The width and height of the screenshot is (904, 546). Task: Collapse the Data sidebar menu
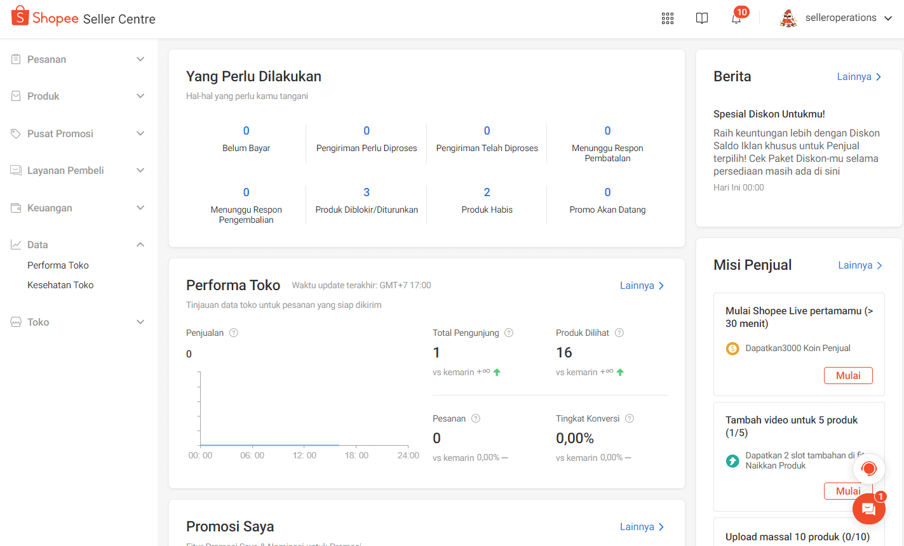tap(140, 244)
